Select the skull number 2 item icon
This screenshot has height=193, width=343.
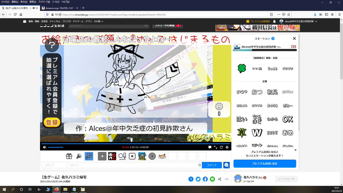(x=112, y=156)
